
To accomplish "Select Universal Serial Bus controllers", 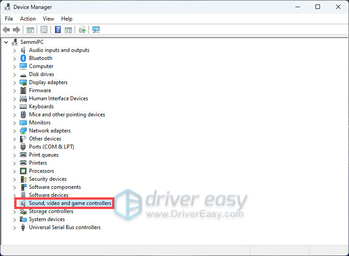I will coord(64,227).
